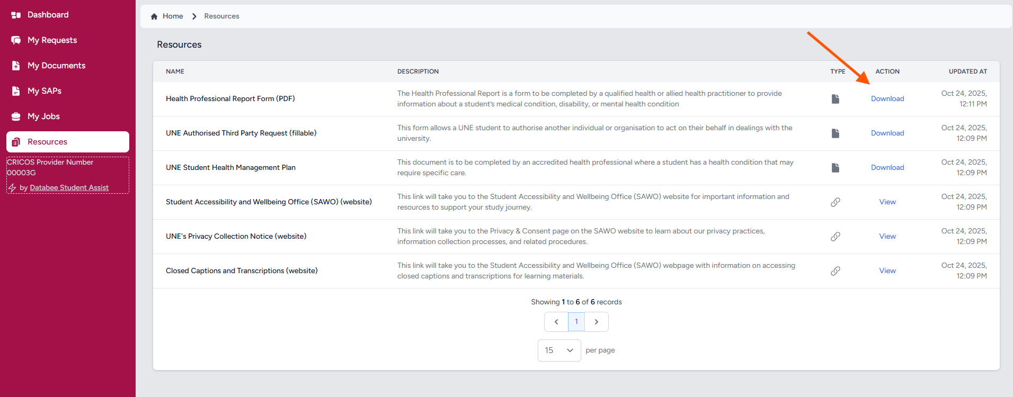Click the file type icon for UNE Authorised Third Party Request

coord(836,133)
